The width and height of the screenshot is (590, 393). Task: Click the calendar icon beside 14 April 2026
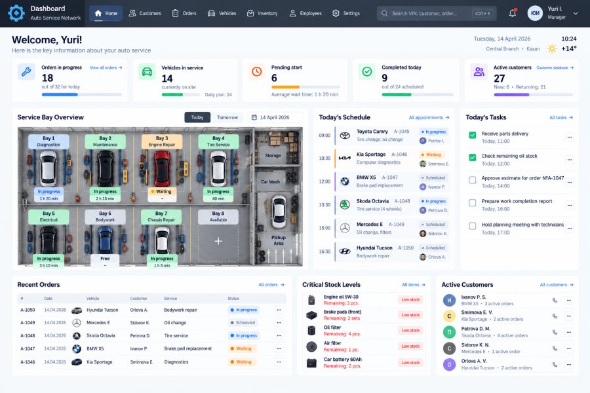254,117
